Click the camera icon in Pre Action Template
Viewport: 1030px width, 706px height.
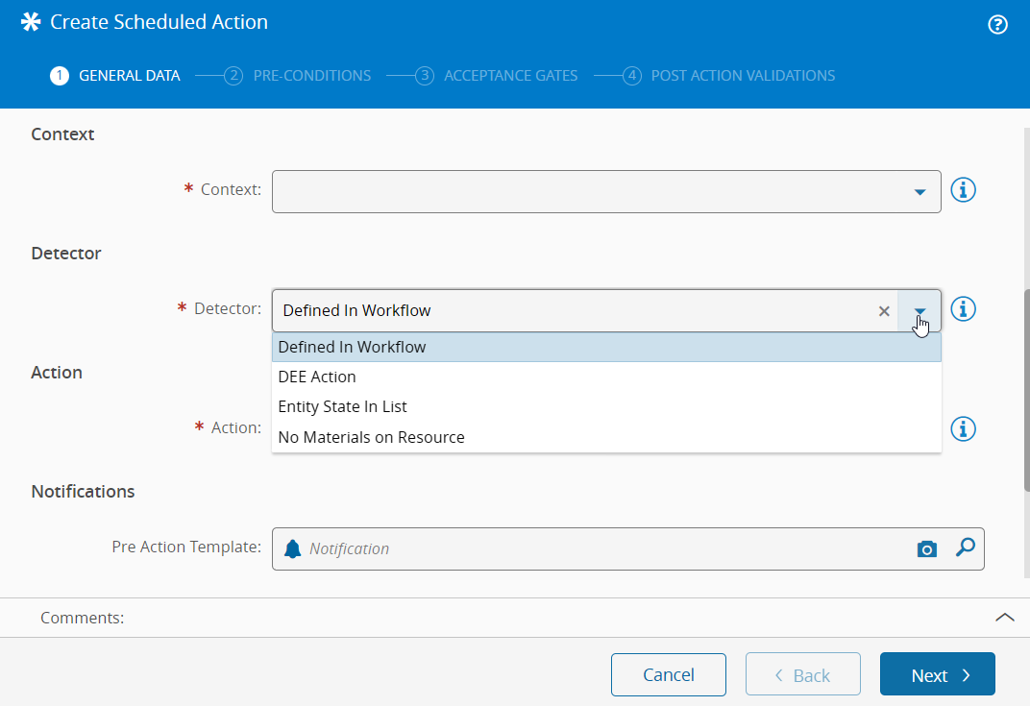(926, 548)
